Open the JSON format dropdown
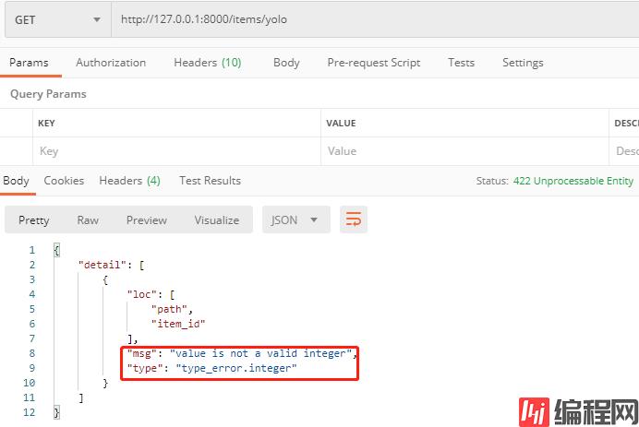Viewport: 639px width, 427px height. (295, 219)
